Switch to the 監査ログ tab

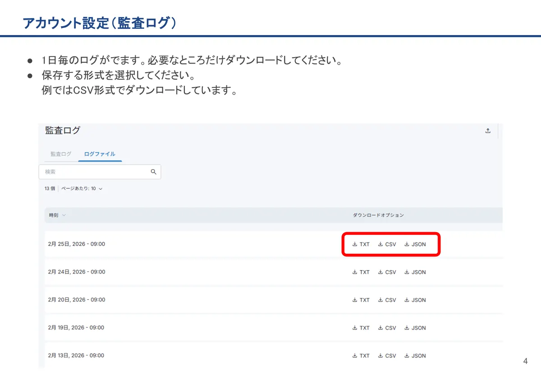[61, 154]
